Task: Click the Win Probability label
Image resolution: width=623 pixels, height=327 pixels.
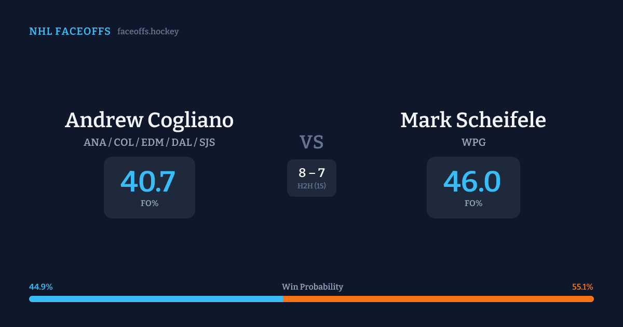Action: click(312, 287)
